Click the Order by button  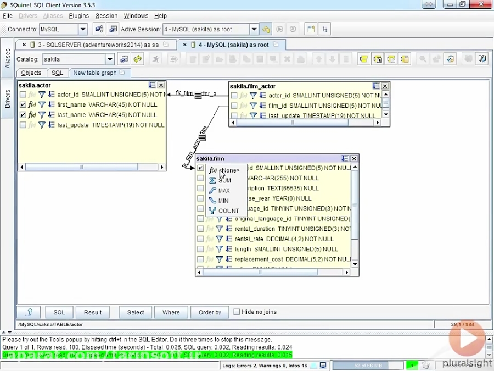210,312
